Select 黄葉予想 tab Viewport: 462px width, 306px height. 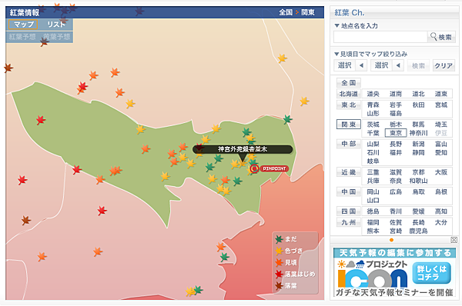[56, 37]
